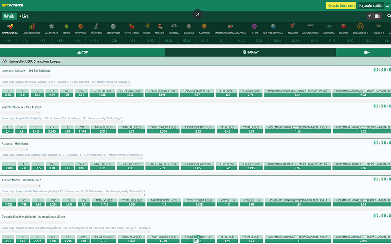391x244 pixels.
Task: Open Borussia Monchengladbach - Internazionale Milano match
Action: pyautogui.click(x=33, y=217)
